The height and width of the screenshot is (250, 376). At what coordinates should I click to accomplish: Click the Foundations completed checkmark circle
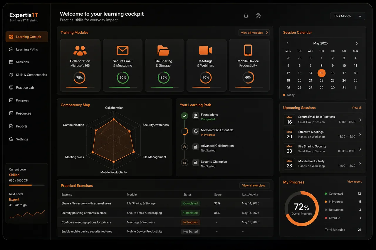184,116
